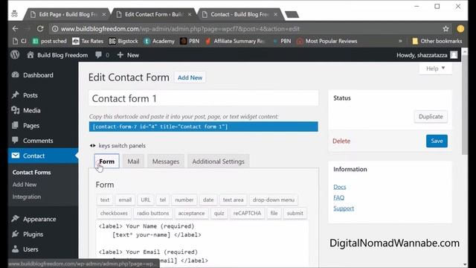Open the Support link
476x268 pixels.
pyautogui.click(x=344, y=208)
